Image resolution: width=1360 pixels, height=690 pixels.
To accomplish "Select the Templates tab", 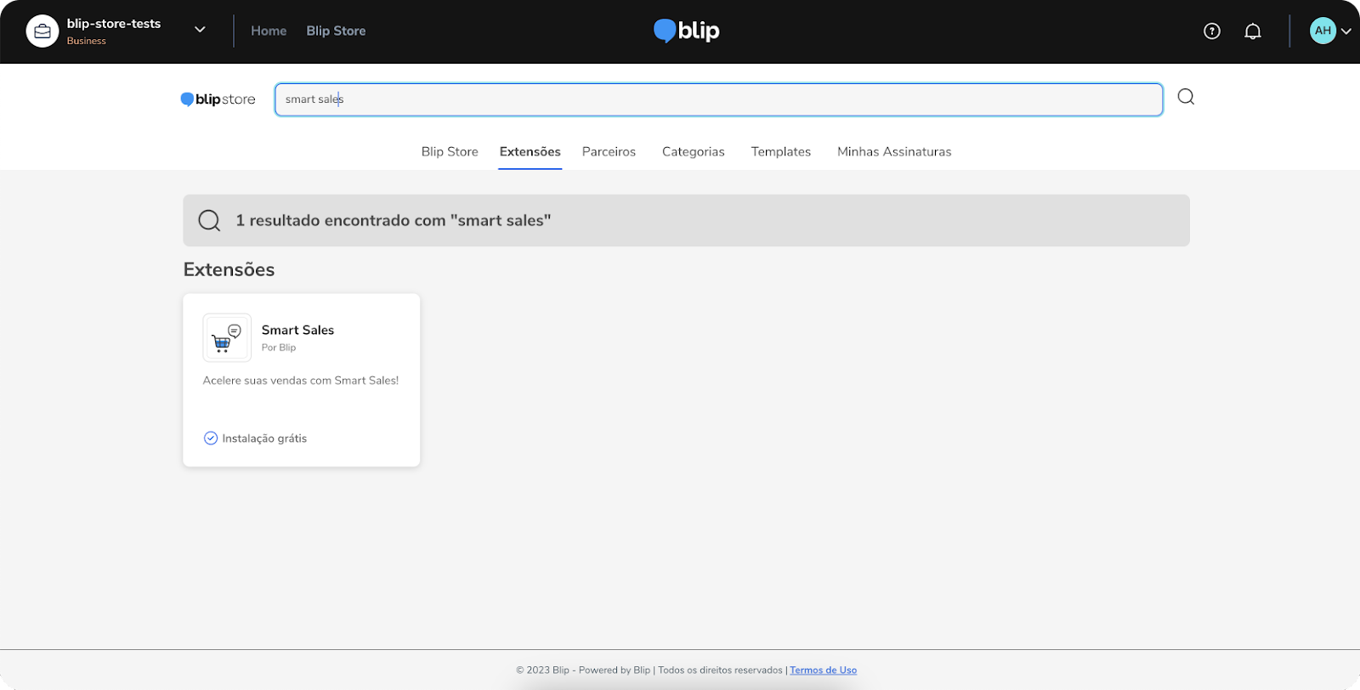I will (780, 152).
